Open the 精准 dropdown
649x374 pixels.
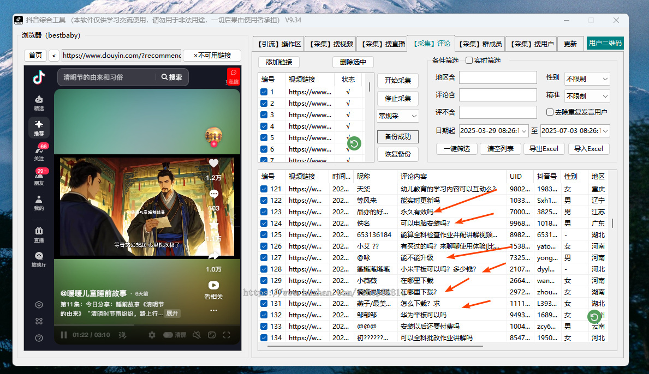587,96
